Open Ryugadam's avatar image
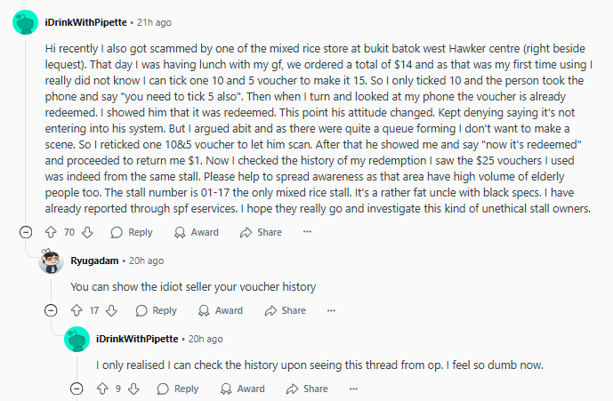The image size is (613, 401). pyautogui.click(x=51, y=261)
